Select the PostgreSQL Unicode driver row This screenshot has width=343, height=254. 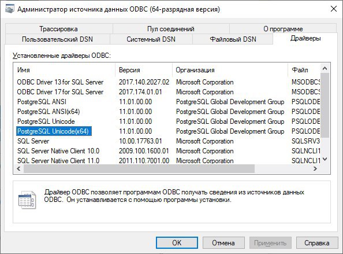[46, 122]
